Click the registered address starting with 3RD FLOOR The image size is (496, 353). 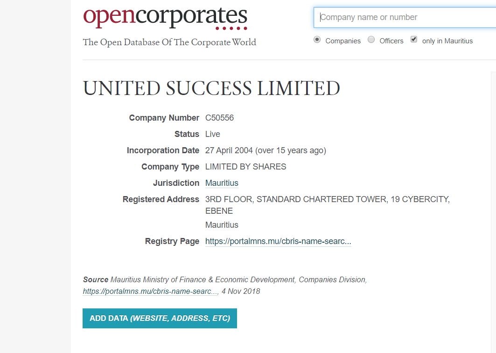pyautogui.click(x=327, y=199)
